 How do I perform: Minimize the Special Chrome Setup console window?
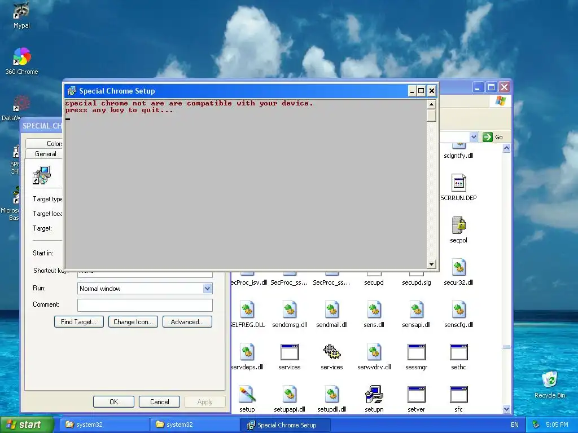point(412,91)
